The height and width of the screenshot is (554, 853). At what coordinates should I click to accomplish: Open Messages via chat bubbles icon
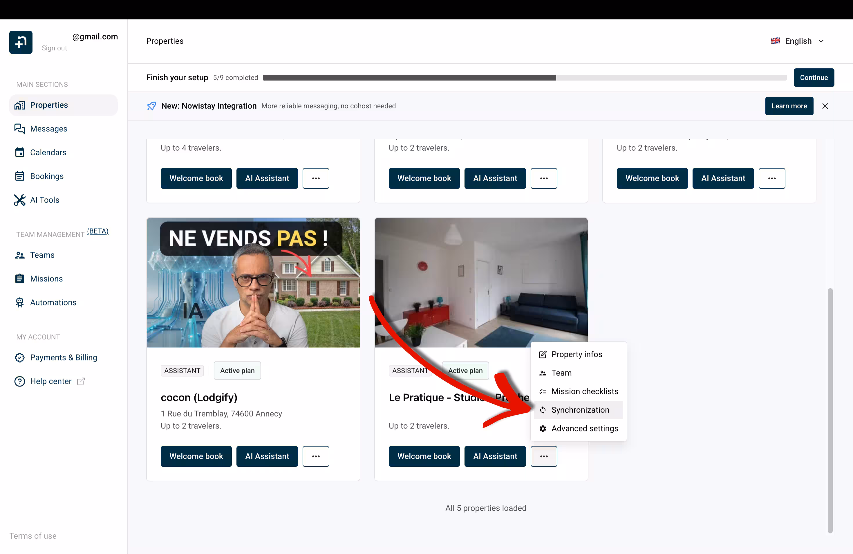20,128
